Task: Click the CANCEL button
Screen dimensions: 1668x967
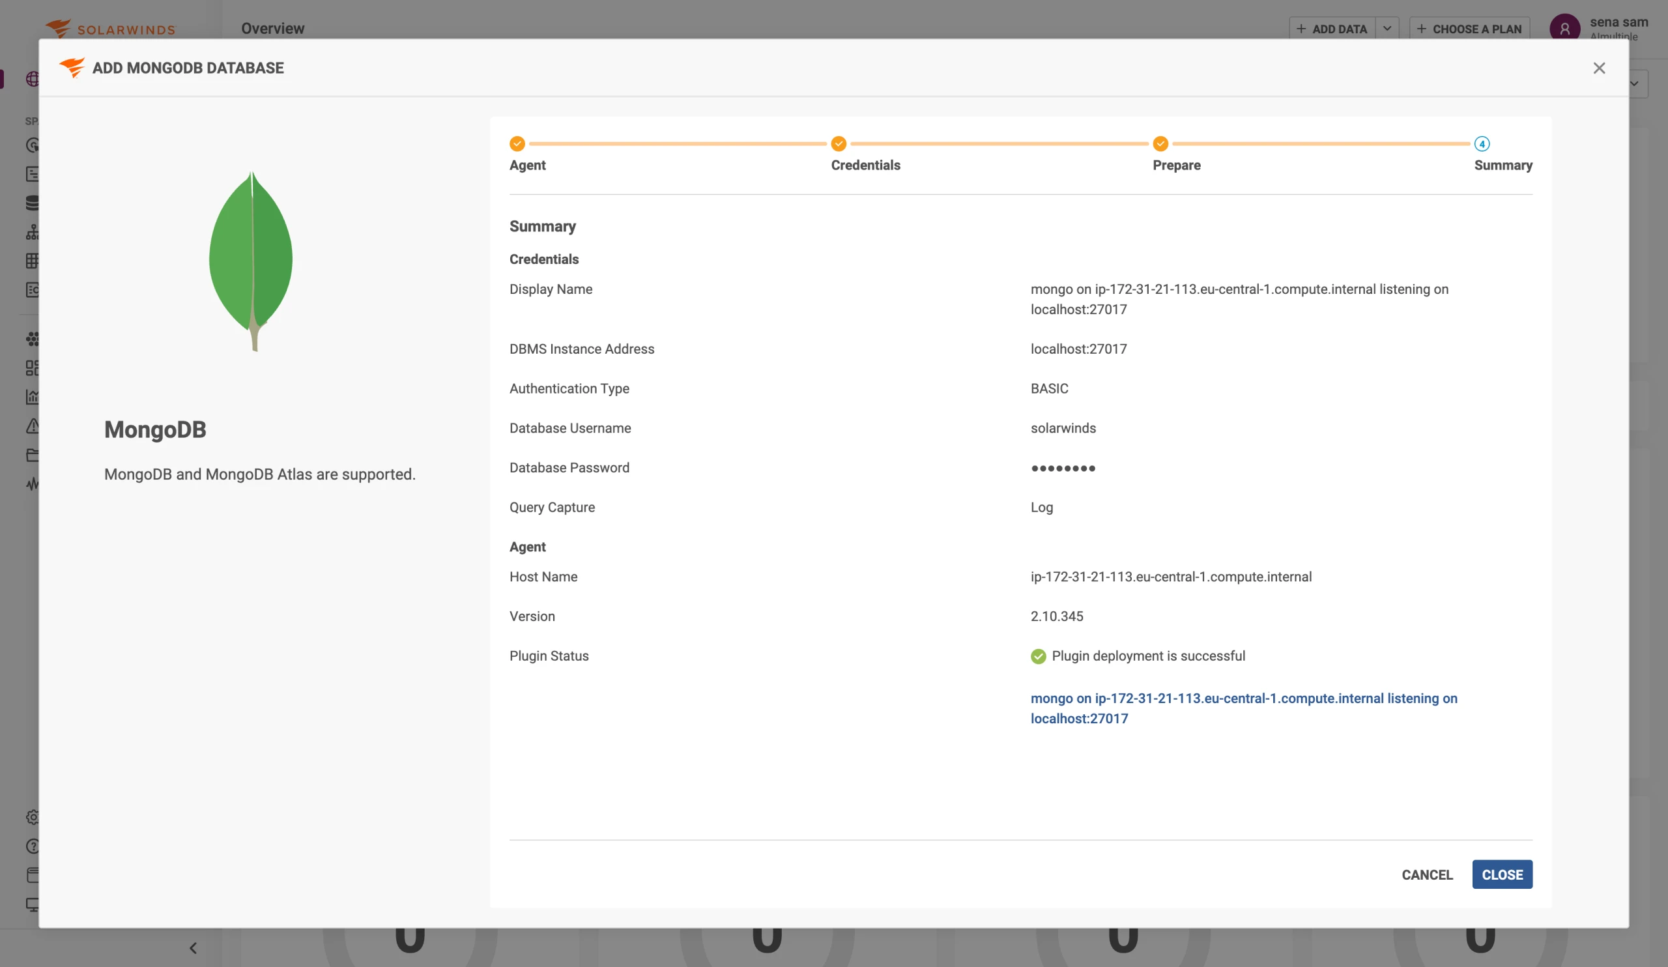Action: 1427,875
